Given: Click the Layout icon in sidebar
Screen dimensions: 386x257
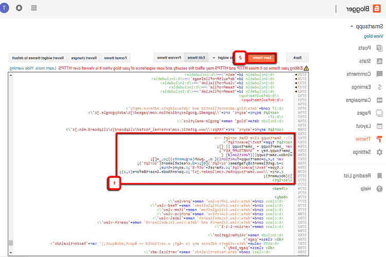Looking at the screenshot, I should click(379, 126).
